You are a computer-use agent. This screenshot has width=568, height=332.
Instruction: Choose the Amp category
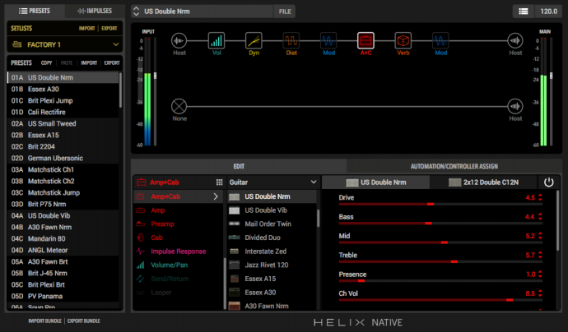click(179, 210)
